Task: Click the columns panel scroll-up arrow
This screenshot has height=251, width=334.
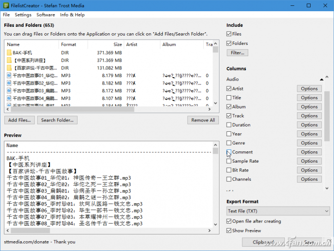Action: pyautogui.click(x=327, y=77)
